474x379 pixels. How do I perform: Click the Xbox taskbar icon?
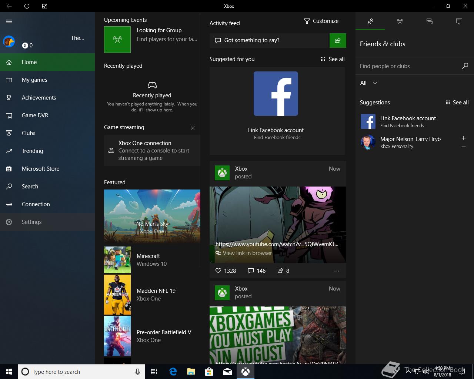tap(246, 372)
